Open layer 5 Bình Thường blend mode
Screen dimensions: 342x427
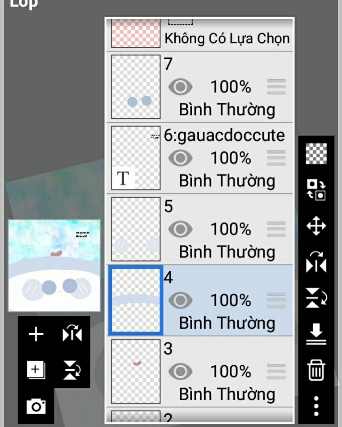click(x=227, y=252)
